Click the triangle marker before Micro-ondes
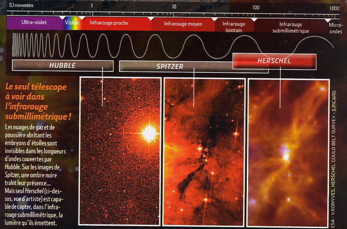The height and width of the screenshot is (229, 347). tap(328, 21)
